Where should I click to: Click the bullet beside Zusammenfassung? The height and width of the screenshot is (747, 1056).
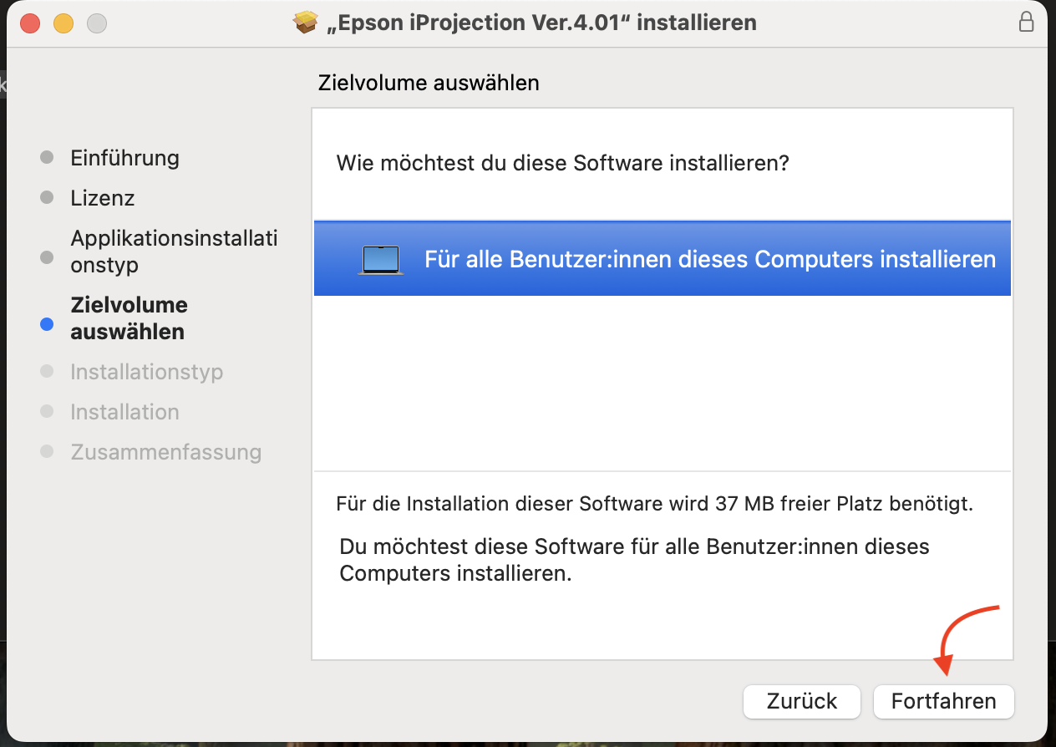tap(47, 452)
